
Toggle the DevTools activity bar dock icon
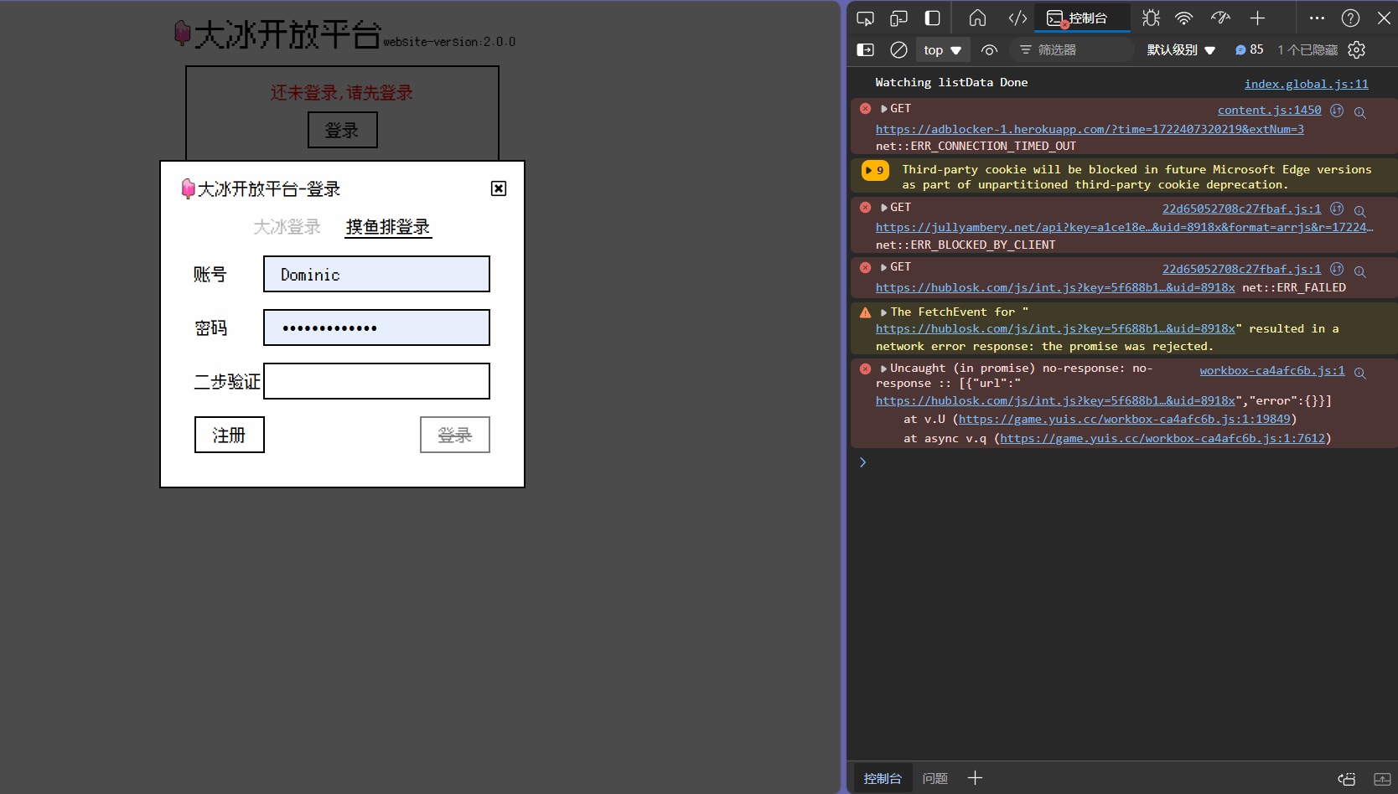933,18
